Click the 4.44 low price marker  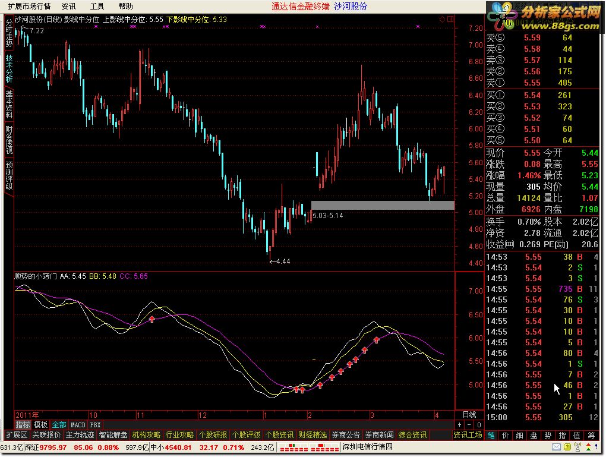(x=280, y=261)
